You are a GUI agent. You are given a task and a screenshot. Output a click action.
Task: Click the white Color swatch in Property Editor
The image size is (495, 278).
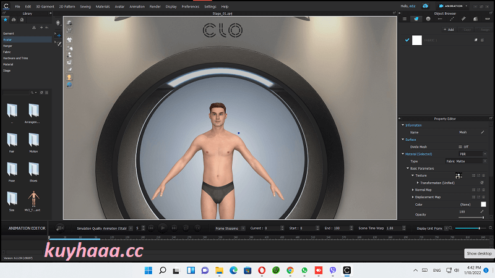point(483,204)
